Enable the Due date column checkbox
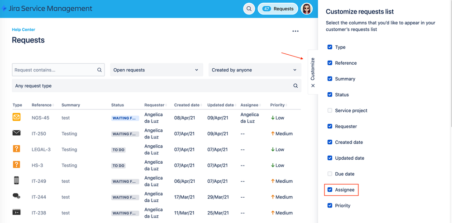 pyautogui.click(x=330, y=174)
